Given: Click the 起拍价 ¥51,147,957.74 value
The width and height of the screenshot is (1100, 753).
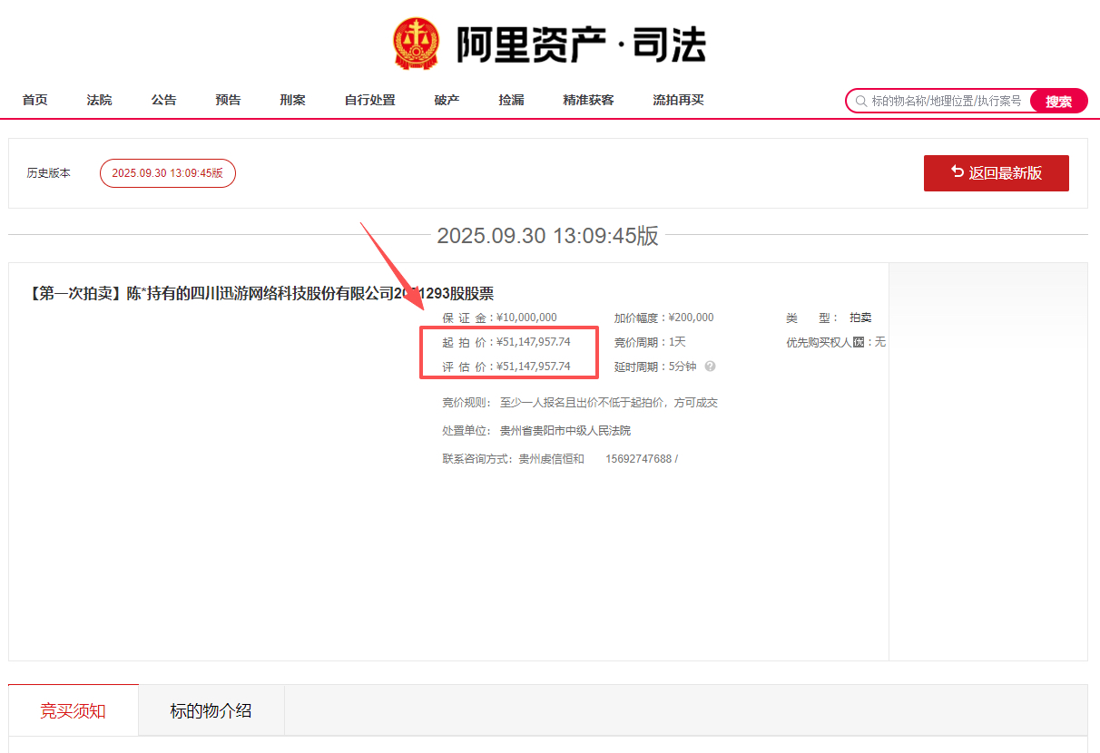Looking at the screenshot, I should pos(534,342).
